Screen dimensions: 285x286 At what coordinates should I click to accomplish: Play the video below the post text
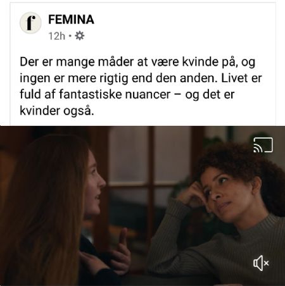coord(142,206)
